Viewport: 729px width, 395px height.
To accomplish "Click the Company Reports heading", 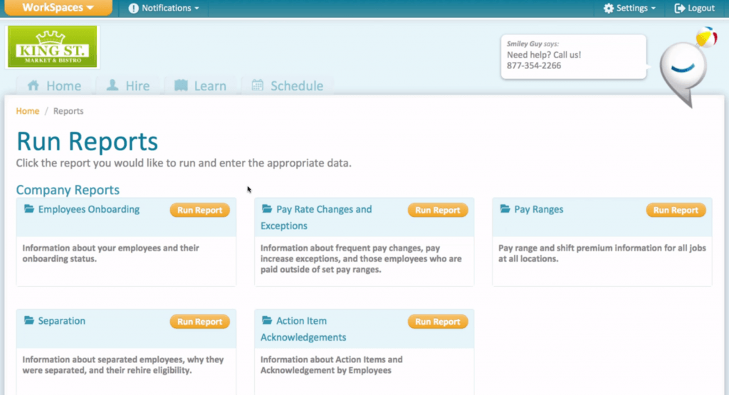I will pos(68,189).
